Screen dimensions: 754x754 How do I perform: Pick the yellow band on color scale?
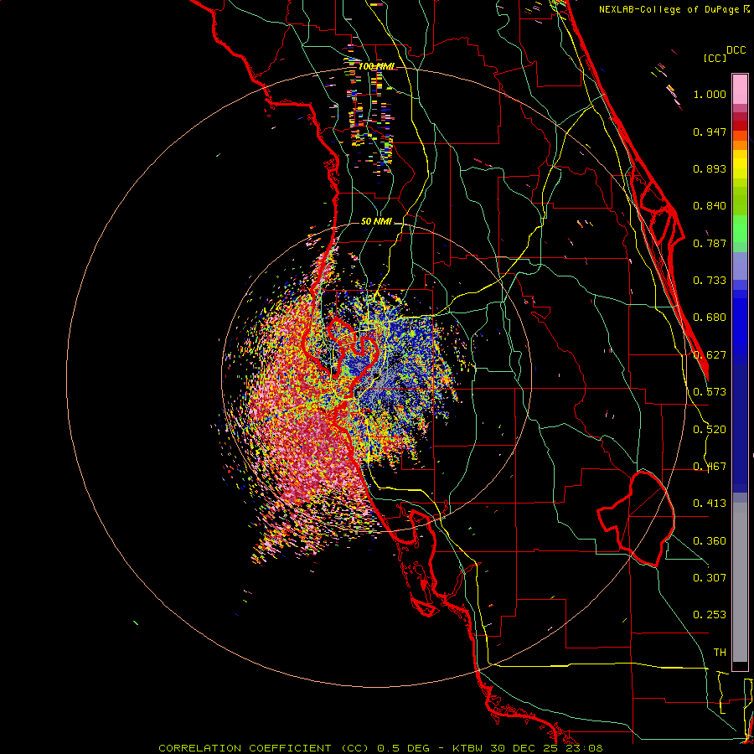[740, 164]
